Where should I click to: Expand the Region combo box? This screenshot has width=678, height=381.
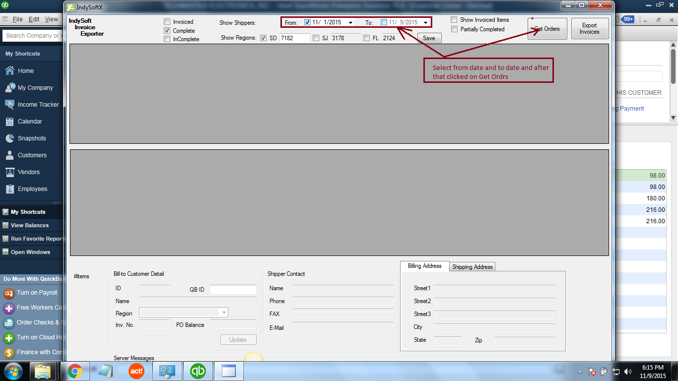(224, 313)
